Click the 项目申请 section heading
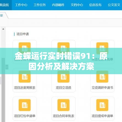This screenshot has height=122, width=122. point(23,34)
